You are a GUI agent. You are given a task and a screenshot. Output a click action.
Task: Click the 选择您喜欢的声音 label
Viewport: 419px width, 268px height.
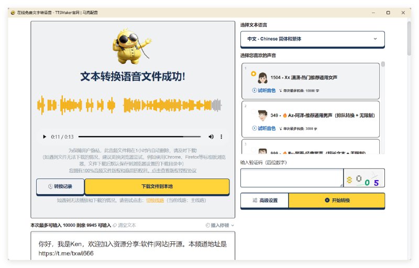pos(258,55)
